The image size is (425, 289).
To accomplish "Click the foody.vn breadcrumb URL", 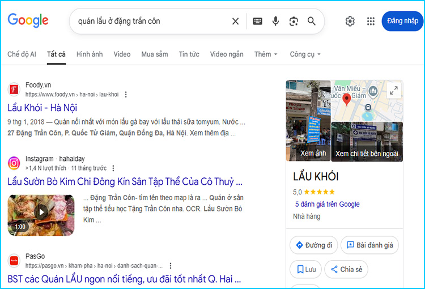I will pos(72,94).
